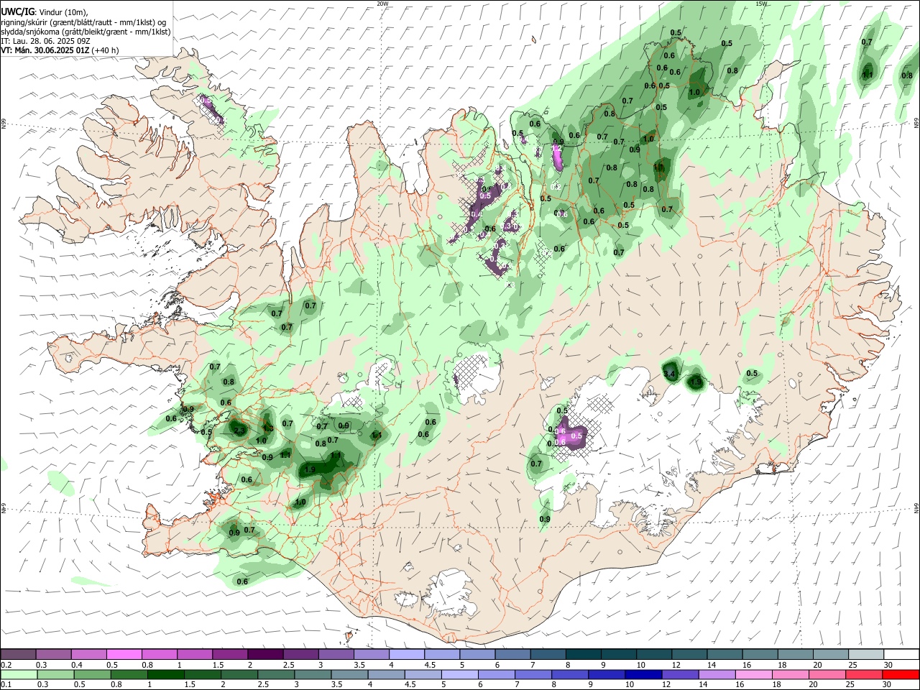
Task: Click the '0.1' label in lower legend row
Action: click(6, 685)
